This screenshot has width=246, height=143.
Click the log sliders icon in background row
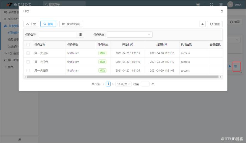click(235, 66)
